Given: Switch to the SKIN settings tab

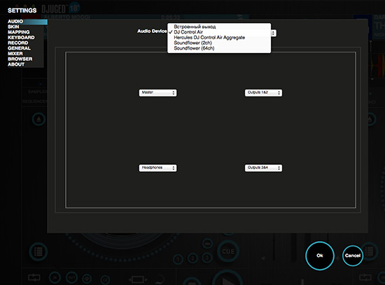Looking at the screenshot, I should click(x=13, y=27).
